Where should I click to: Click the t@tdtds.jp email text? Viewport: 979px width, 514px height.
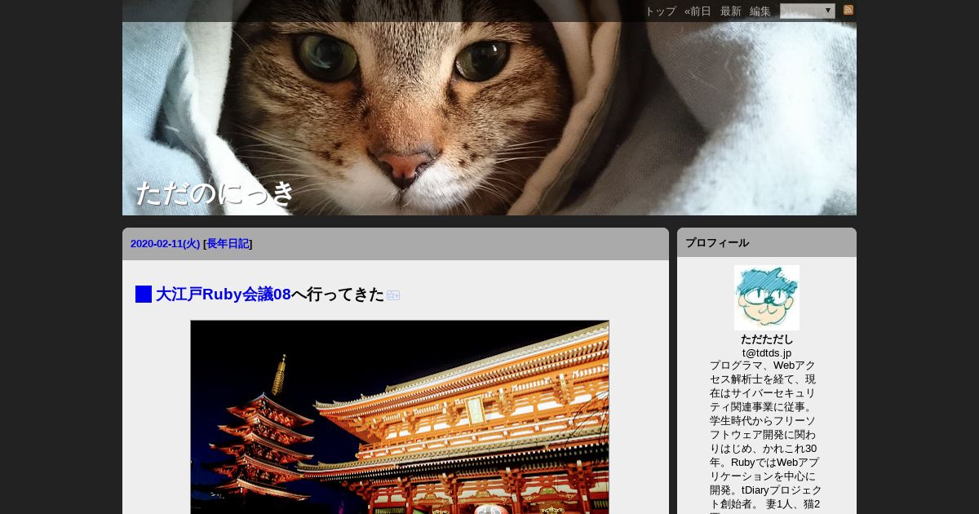tap(767, 352)
